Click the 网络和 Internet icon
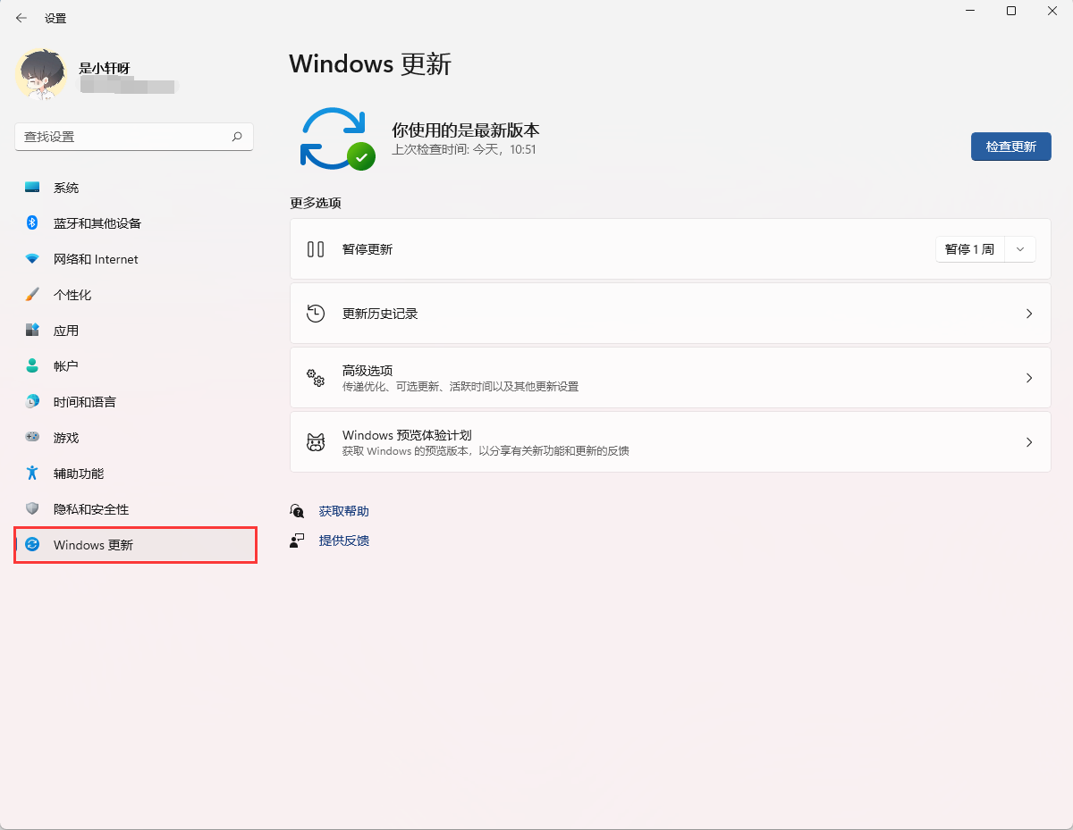 (x=31, y=258)
